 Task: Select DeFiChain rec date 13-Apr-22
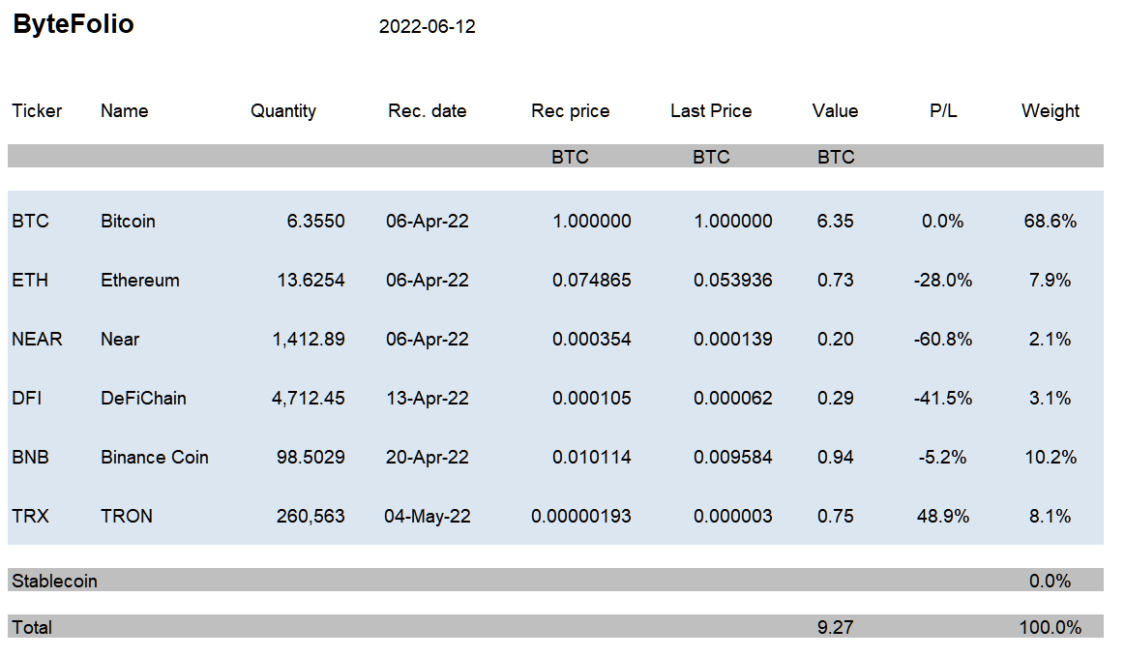tap(427, 398)
